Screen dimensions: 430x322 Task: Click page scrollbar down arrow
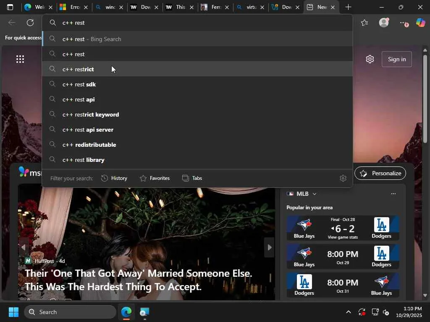[x=425, y=296]
